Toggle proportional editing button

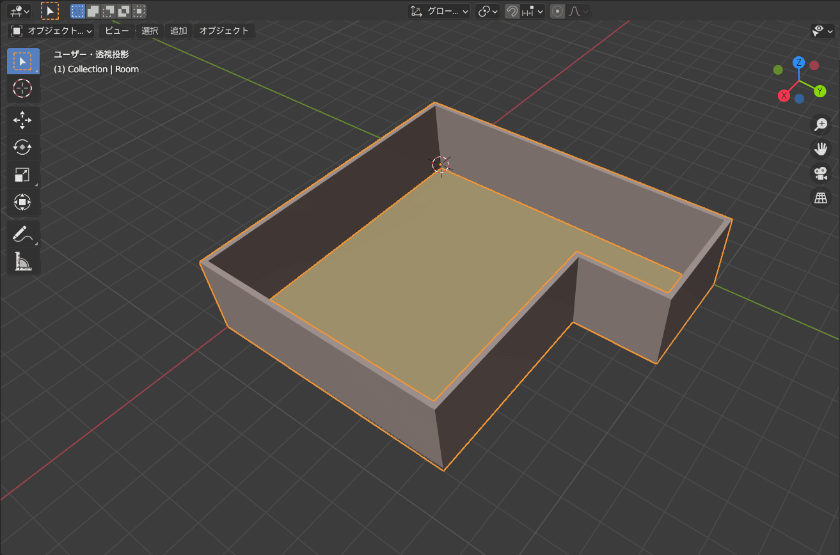point(558,11)
